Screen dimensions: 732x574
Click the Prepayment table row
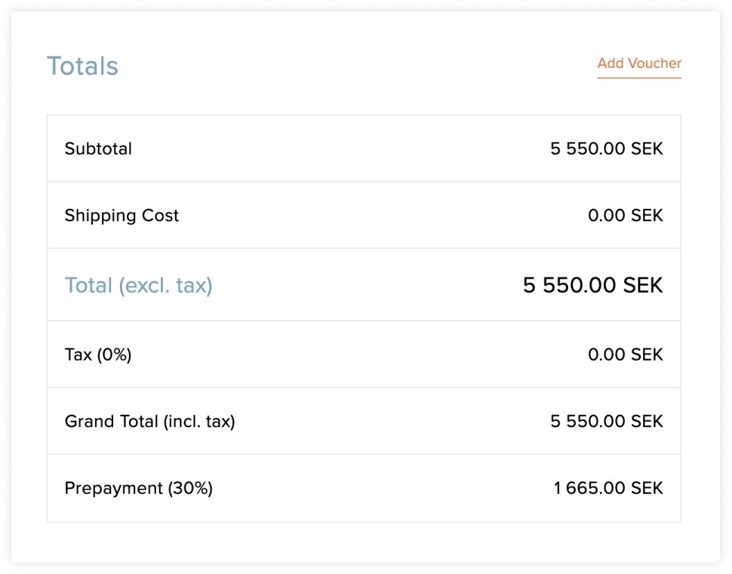[364, 488]
